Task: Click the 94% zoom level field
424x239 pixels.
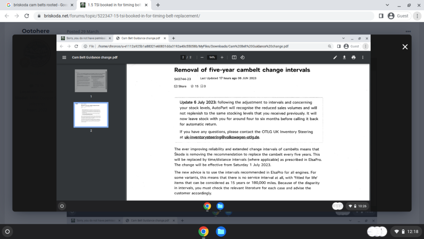Action: 212,57
